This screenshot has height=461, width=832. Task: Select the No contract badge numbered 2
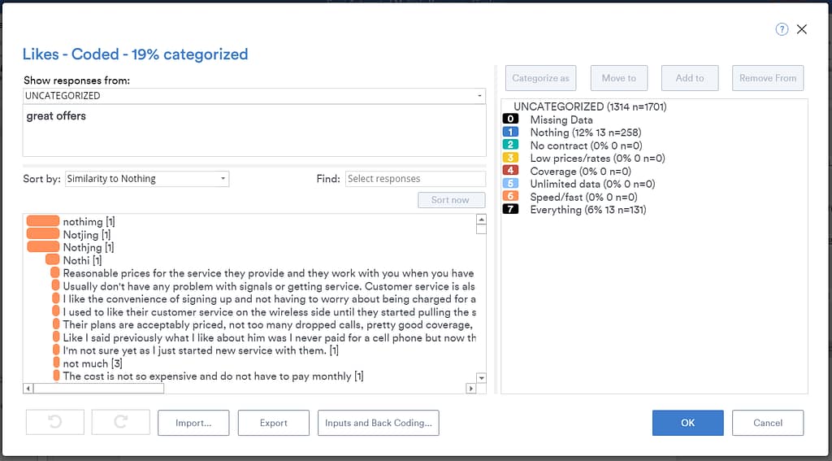click(x=511, y=146)
